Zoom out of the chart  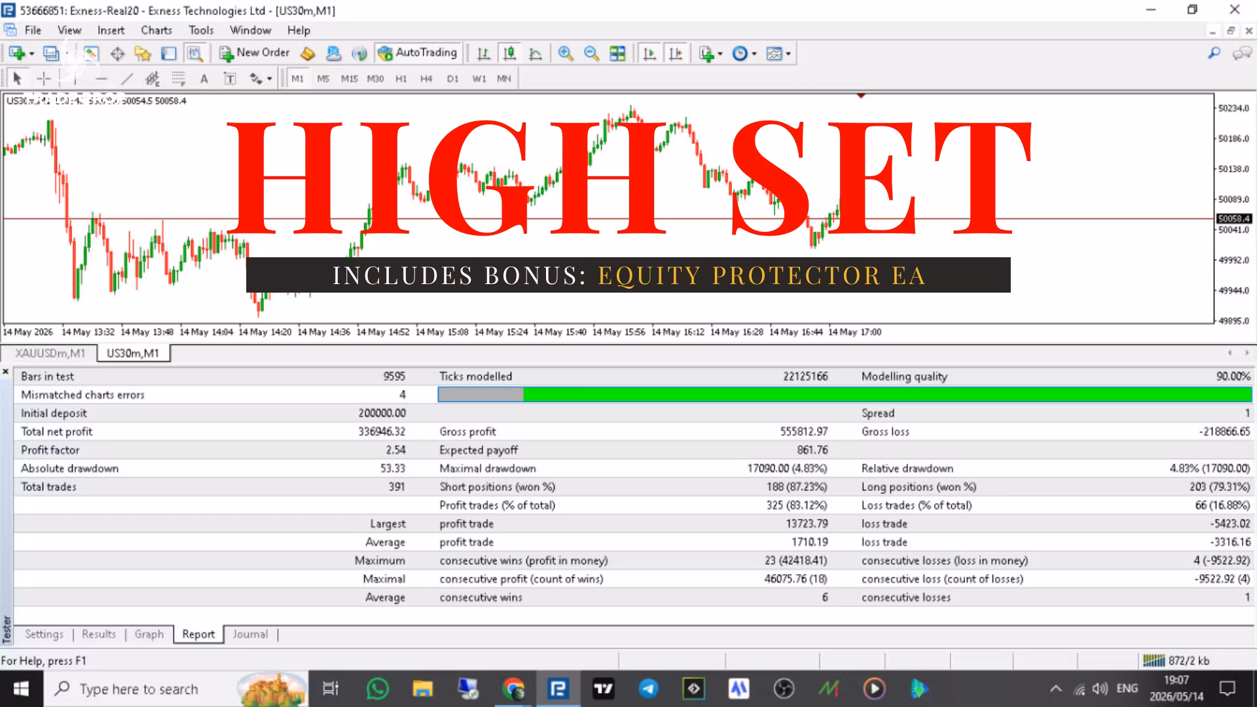pyautogui.click(x=591, y=54)
